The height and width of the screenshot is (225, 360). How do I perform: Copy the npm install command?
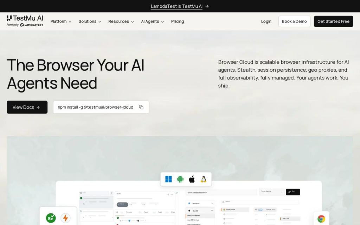(x=141, y=107)
